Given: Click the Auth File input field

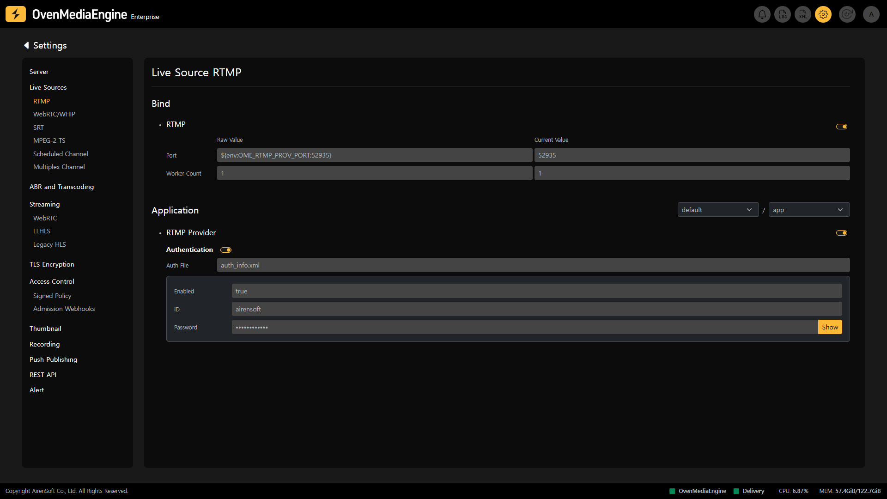Looking at the screenshot, I should (533, 265).
